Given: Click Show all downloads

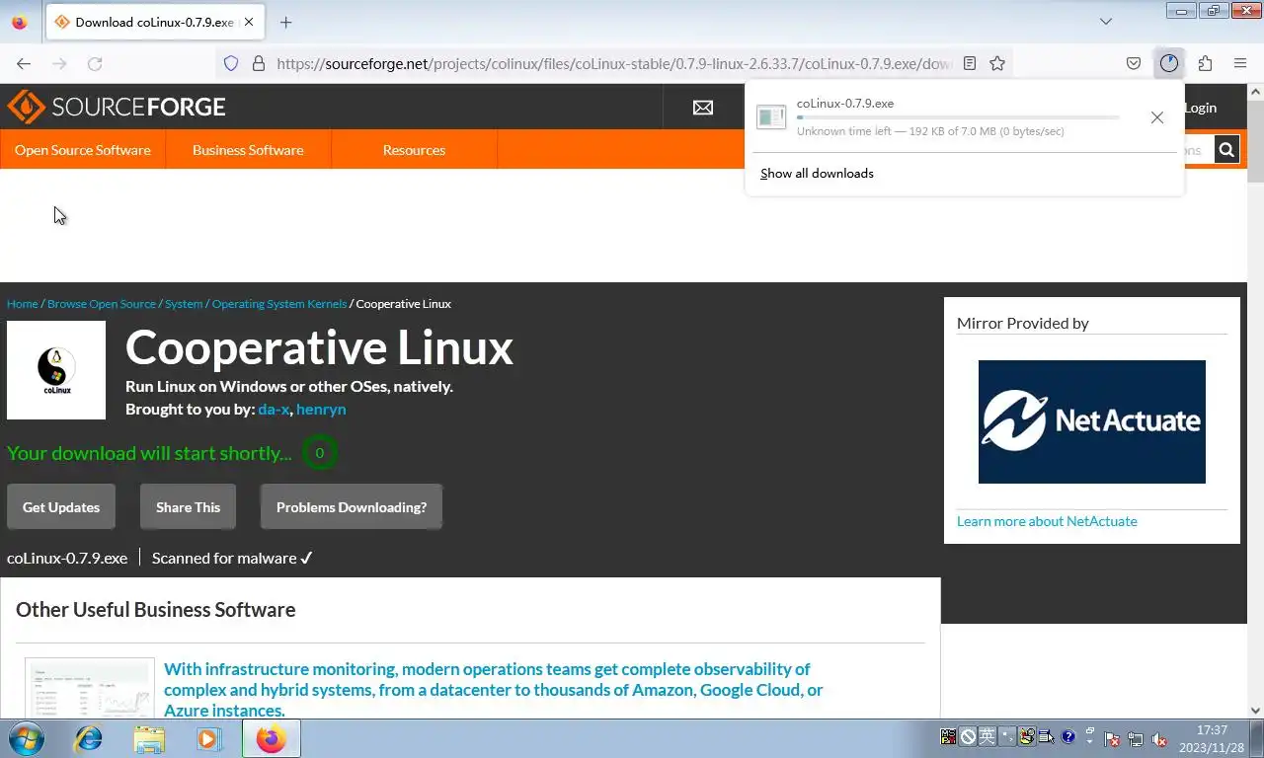Looking at the screenshot, I should [817, 174].
